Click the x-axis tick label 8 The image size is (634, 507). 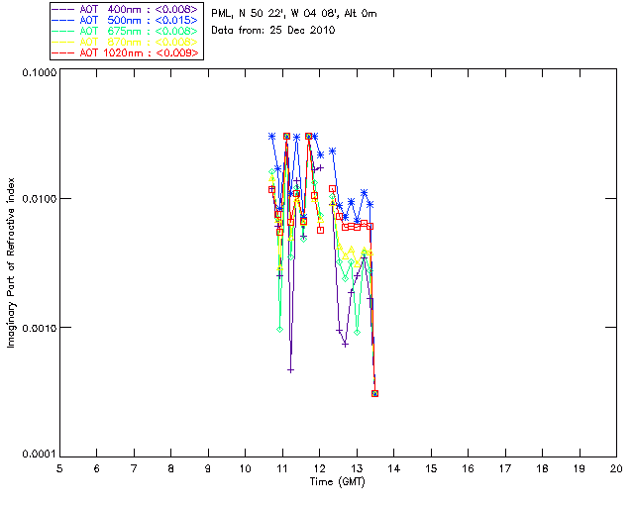pyautogui.click(x=171, y=468)
